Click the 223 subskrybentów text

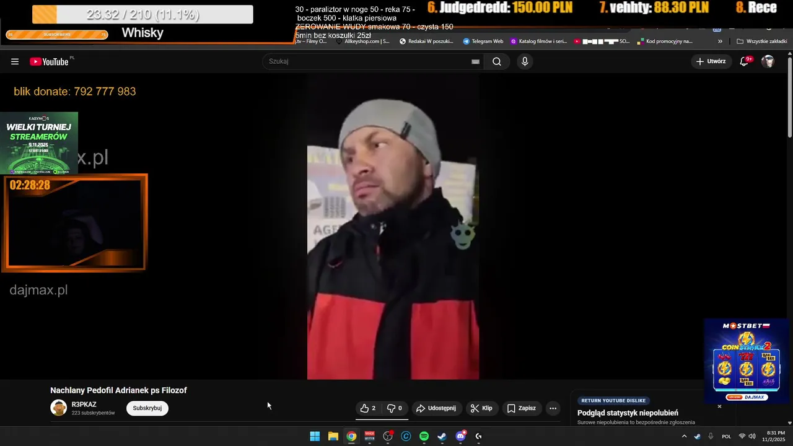(93, 413)
